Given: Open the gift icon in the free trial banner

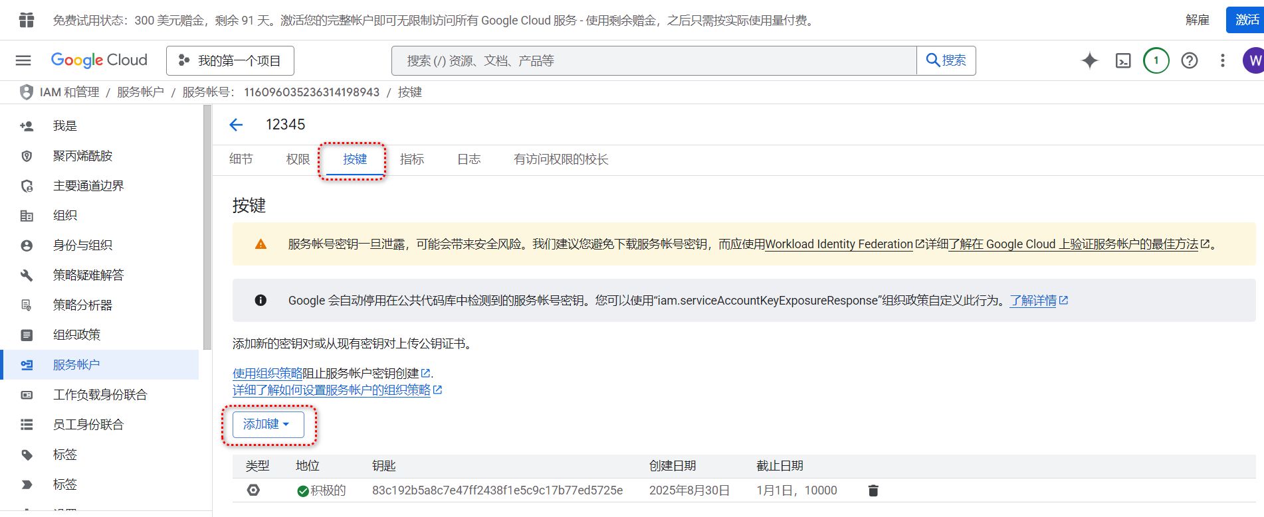Looking at the screenshot, I should (x=27, y=20).
